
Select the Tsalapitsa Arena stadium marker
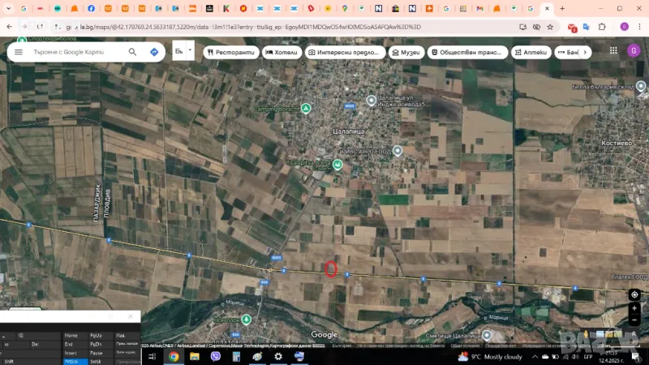tap(337, 165)
